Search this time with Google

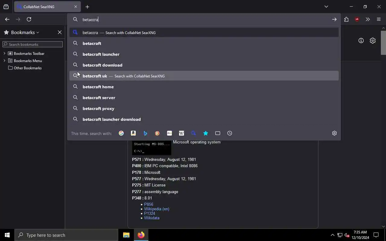[121, 133]
